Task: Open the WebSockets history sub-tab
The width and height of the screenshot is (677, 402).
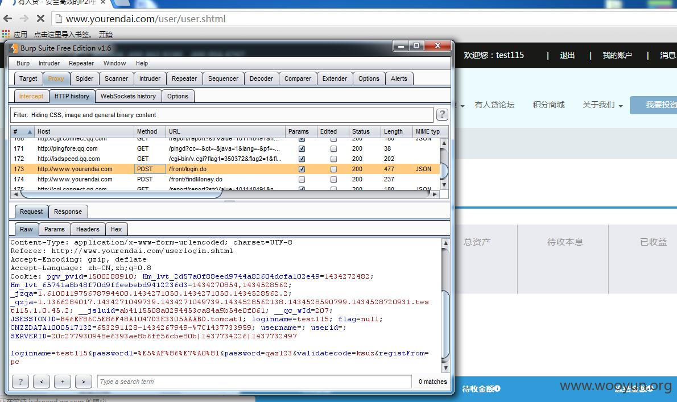Action: (x=128, y=96)
